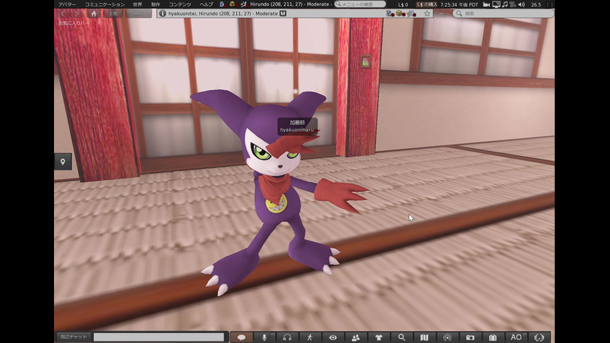
Task: Click the no-scripts parcel icon in location bar
Action: (x=391, y=13)
